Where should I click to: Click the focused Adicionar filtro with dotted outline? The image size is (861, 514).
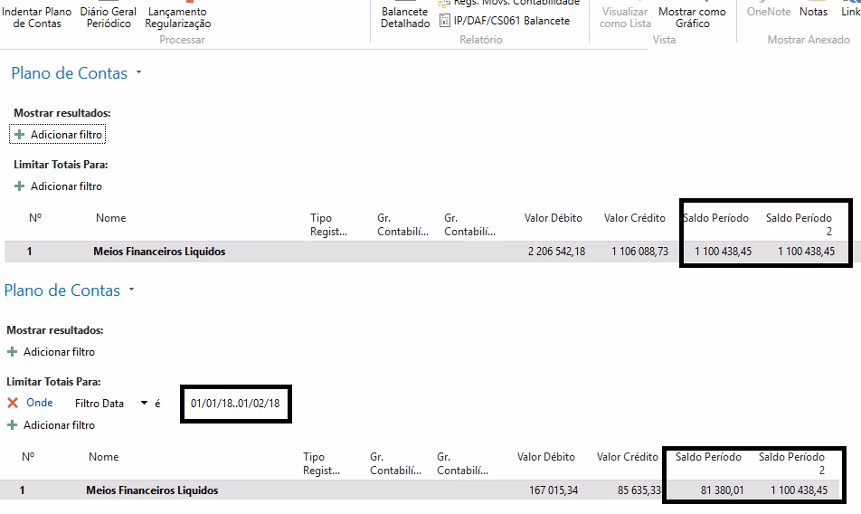click(x=58, y=135)
